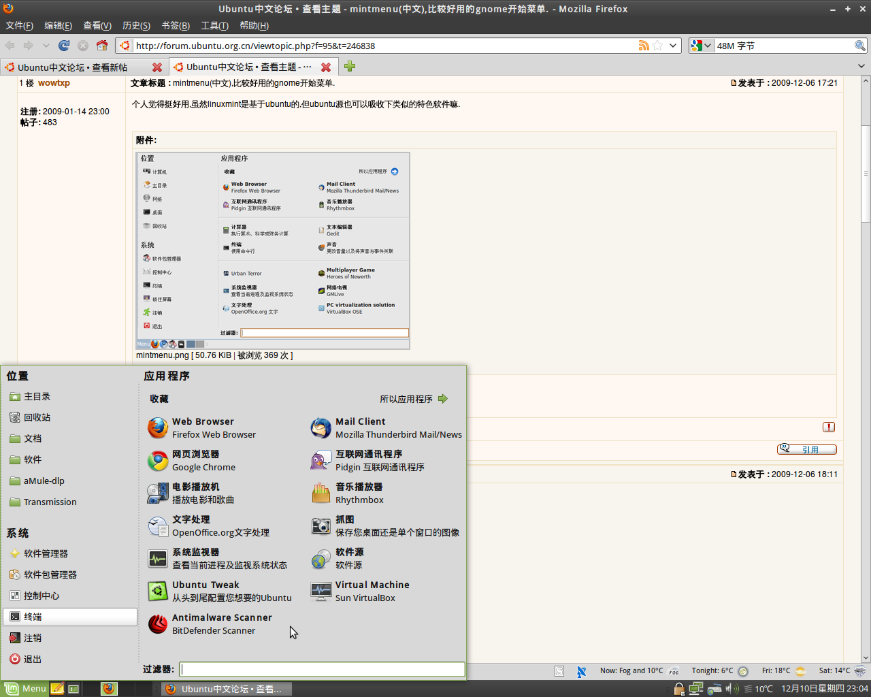Open 软件管理器 software manager
The height and width of the screenshot is (697, 871).
[70, 554]
